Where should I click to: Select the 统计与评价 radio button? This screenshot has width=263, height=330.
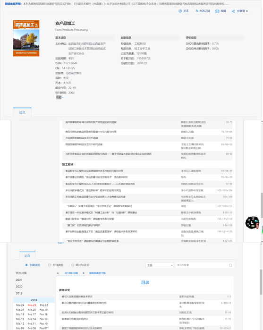click(73, 265)
